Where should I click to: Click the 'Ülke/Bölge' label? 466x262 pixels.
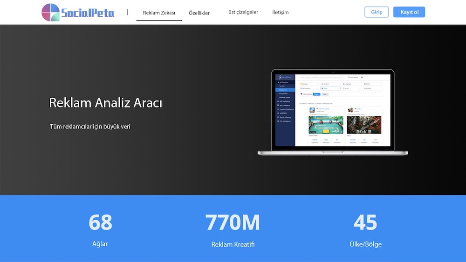(x=365, y=244)
